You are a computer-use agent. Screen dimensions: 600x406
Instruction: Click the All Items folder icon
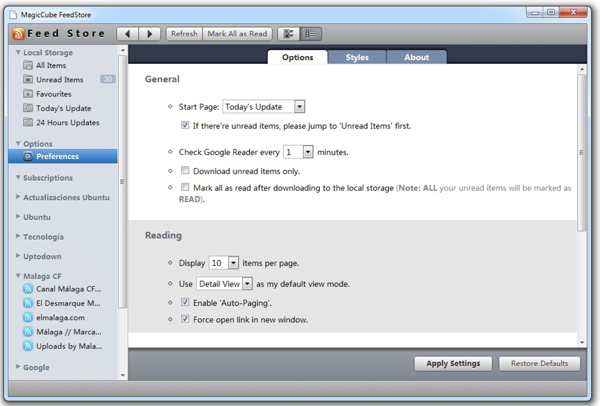tap(28, 65)
